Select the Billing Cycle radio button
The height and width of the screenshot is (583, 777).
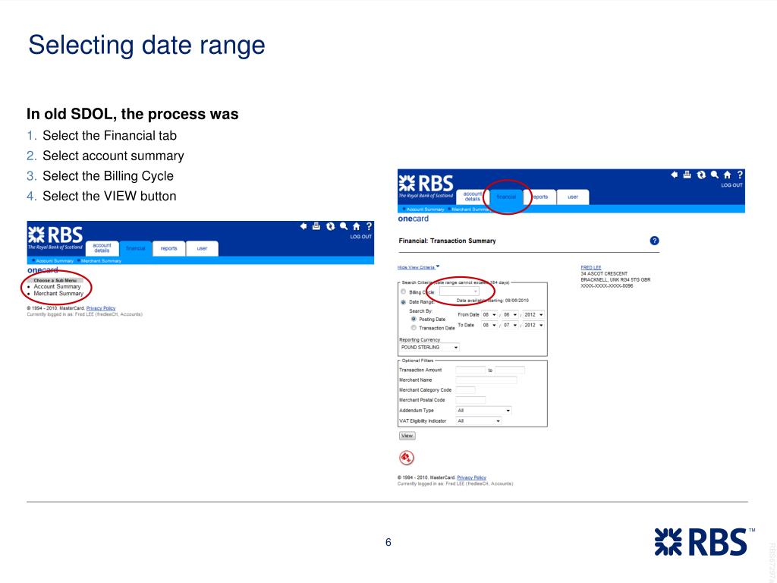point(404,291)
